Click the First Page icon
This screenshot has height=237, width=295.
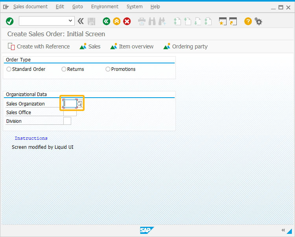click(177, 21)
